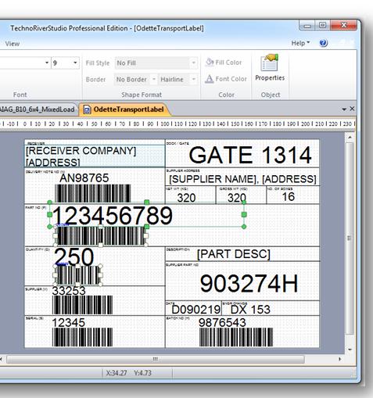Screen dimensions: 373x398
Task: Open the tab list dropdown arrow
Action: [344, 109]
